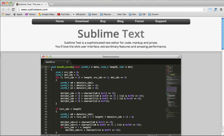Click the base64.cc tab's unsaved dot

point(68,62)
